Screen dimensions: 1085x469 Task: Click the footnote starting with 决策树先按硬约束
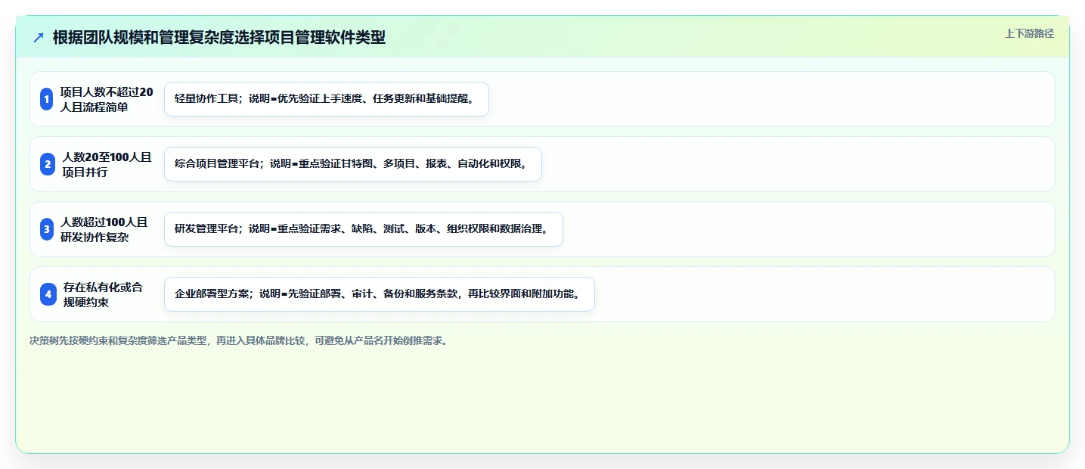pos(240,340)
